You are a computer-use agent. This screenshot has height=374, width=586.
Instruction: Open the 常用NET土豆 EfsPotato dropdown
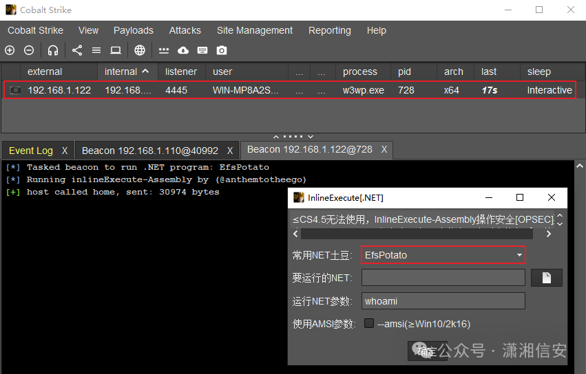[443, 255]
